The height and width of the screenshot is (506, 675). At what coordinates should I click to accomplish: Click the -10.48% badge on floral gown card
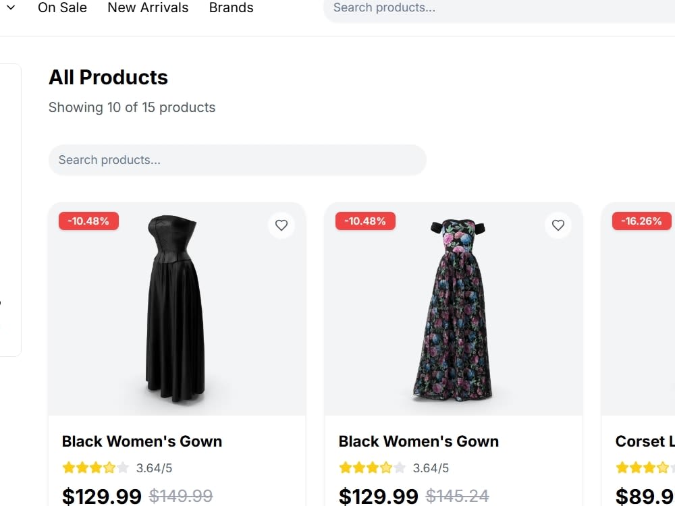point(365,221)
